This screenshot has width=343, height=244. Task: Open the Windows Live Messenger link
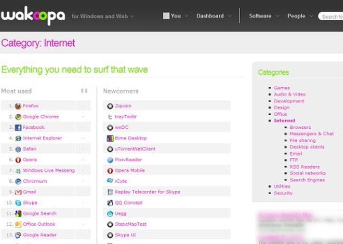pos(48,171)
